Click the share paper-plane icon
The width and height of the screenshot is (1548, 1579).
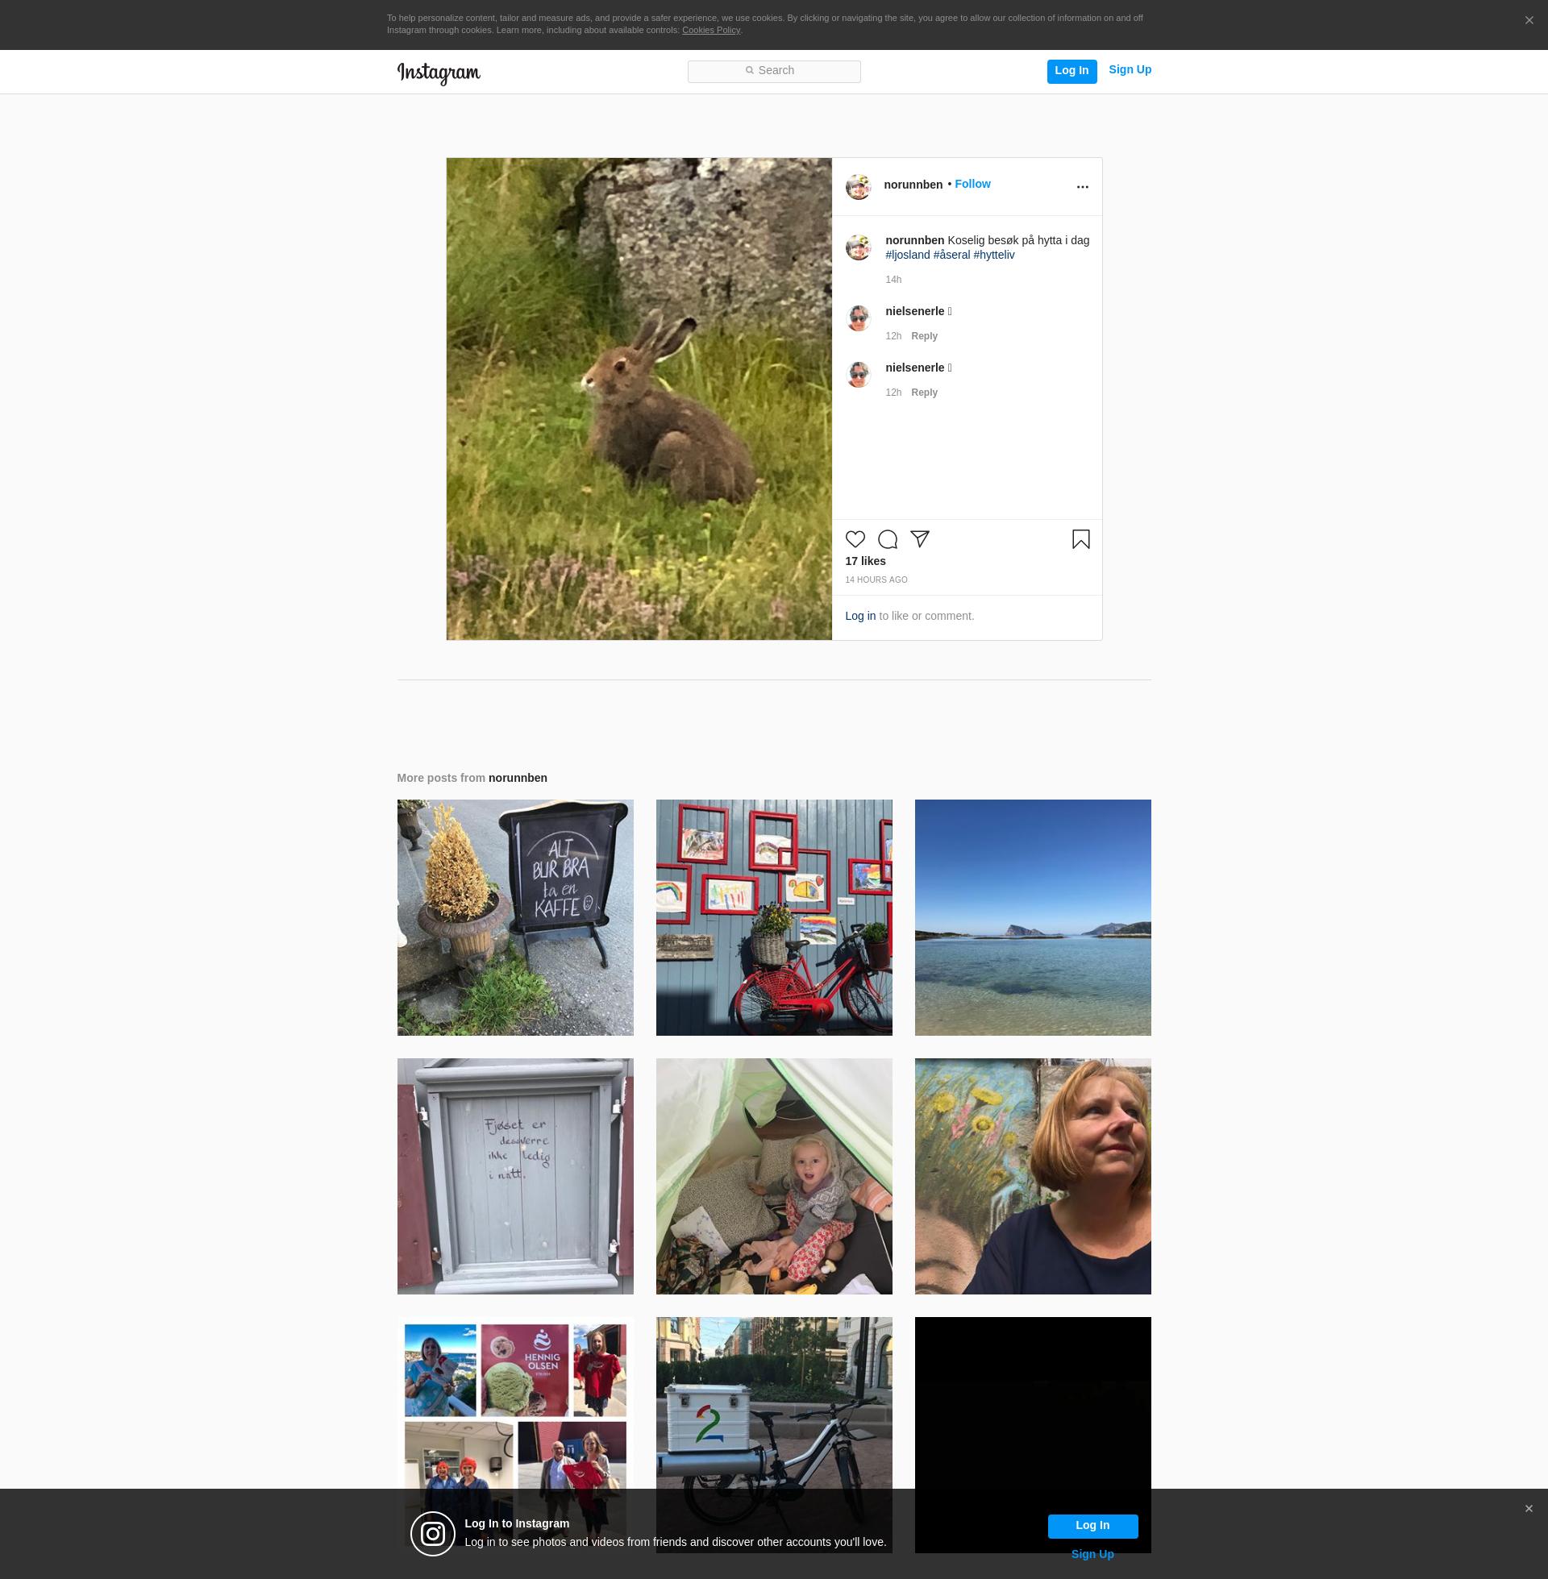click(x=920, y=538)
